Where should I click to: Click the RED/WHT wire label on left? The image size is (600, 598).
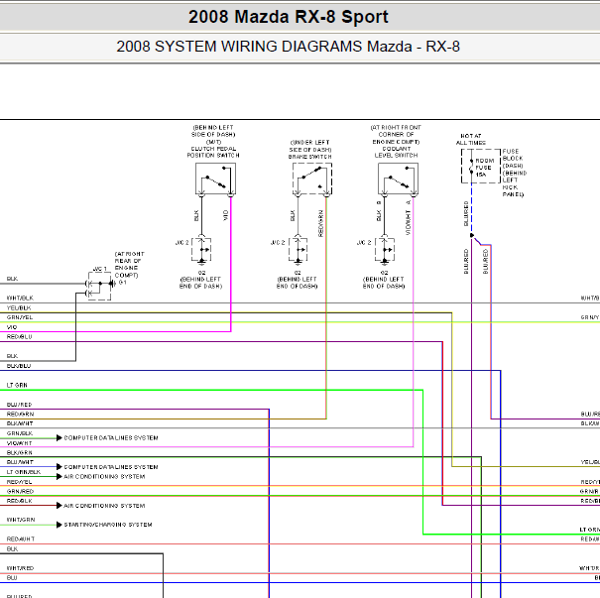pyautogui.click(x=21, y=538)
